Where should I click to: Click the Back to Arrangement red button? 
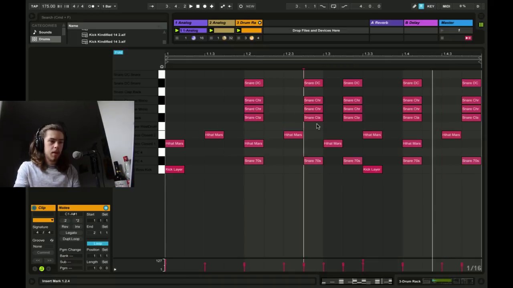[x=468, y=38]
